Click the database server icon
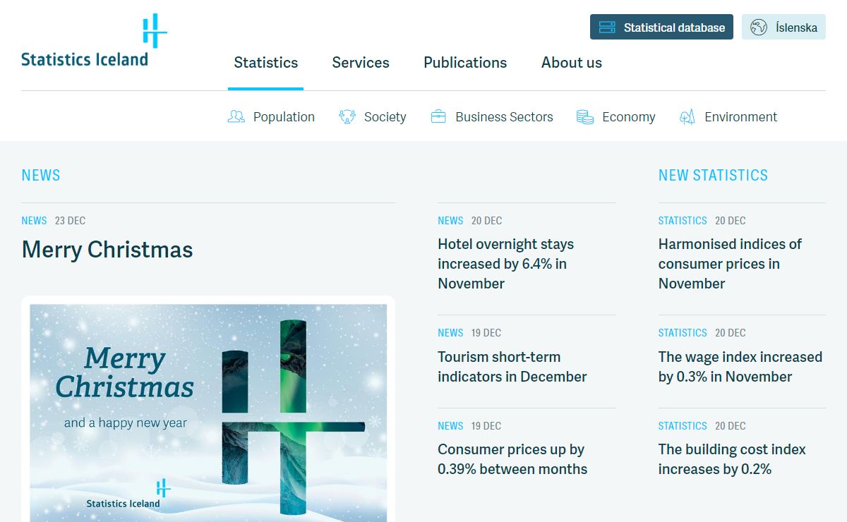This screenshot has width=847, height=522. pyautogui.click(x=606, y=28)
